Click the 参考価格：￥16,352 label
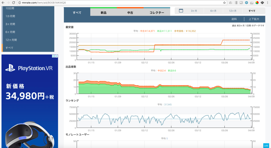This screenshot has width=271, height=148. point(185,31)
